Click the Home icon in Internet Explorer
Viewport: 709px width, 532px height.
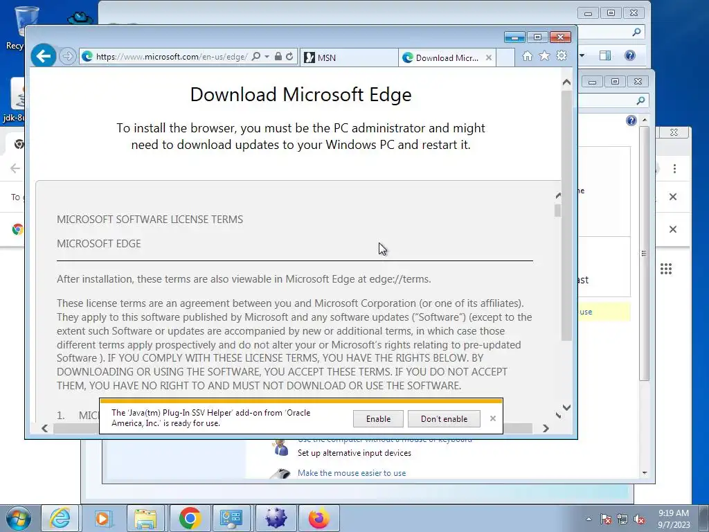527,56
